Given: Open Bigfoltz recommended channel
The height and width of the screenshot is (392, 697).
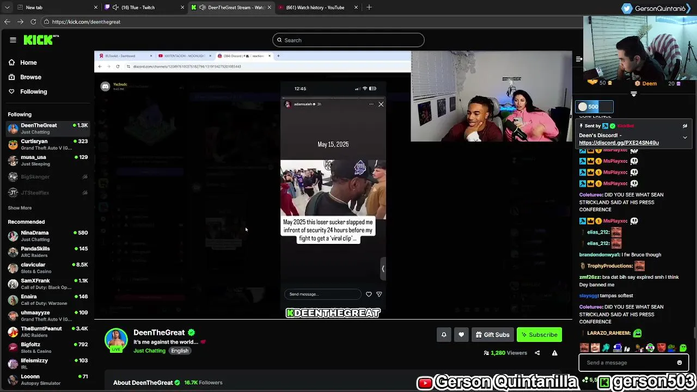Looking at the screenshot, I should click(x=48, y=347).
